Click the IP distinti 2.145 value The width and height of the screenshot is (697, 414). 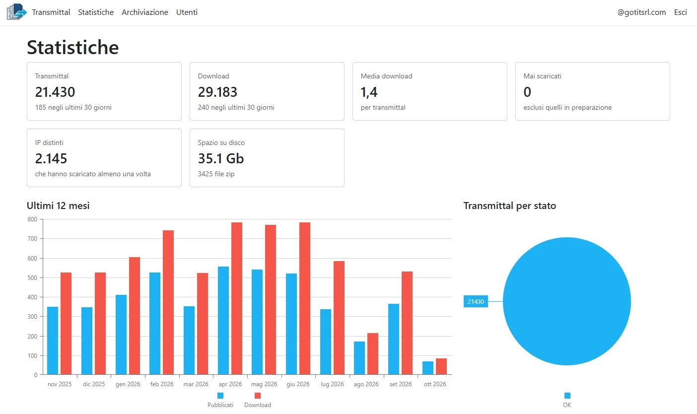point(51,158)
